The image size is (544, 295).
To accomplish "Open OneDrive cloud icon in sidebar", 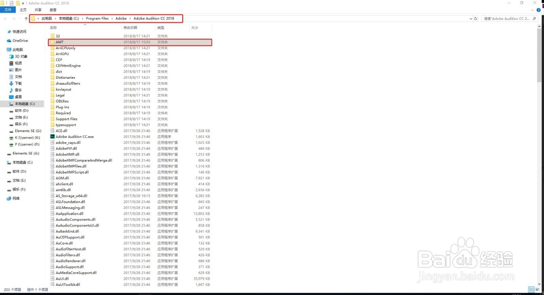I will [9, 41].
